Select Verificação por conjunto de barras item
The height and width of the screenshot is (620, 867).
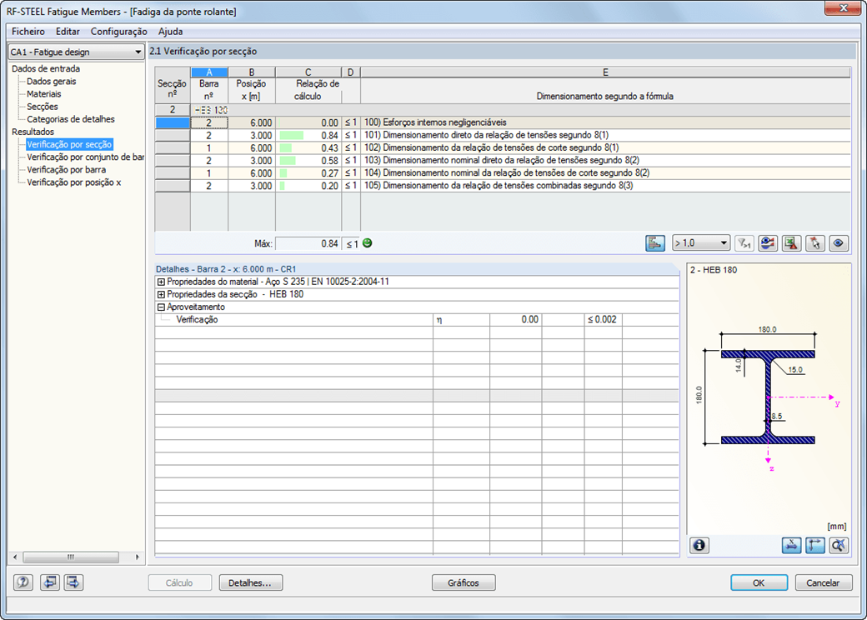pos(85,157)
